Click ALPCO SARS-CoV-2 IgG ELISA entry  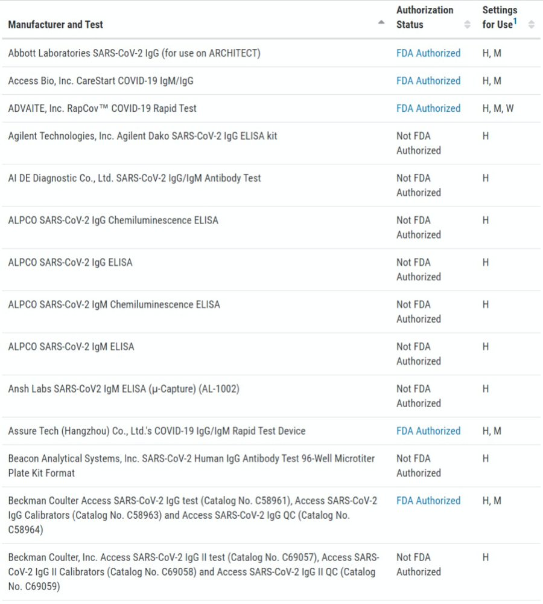click(x=70, y=263)
